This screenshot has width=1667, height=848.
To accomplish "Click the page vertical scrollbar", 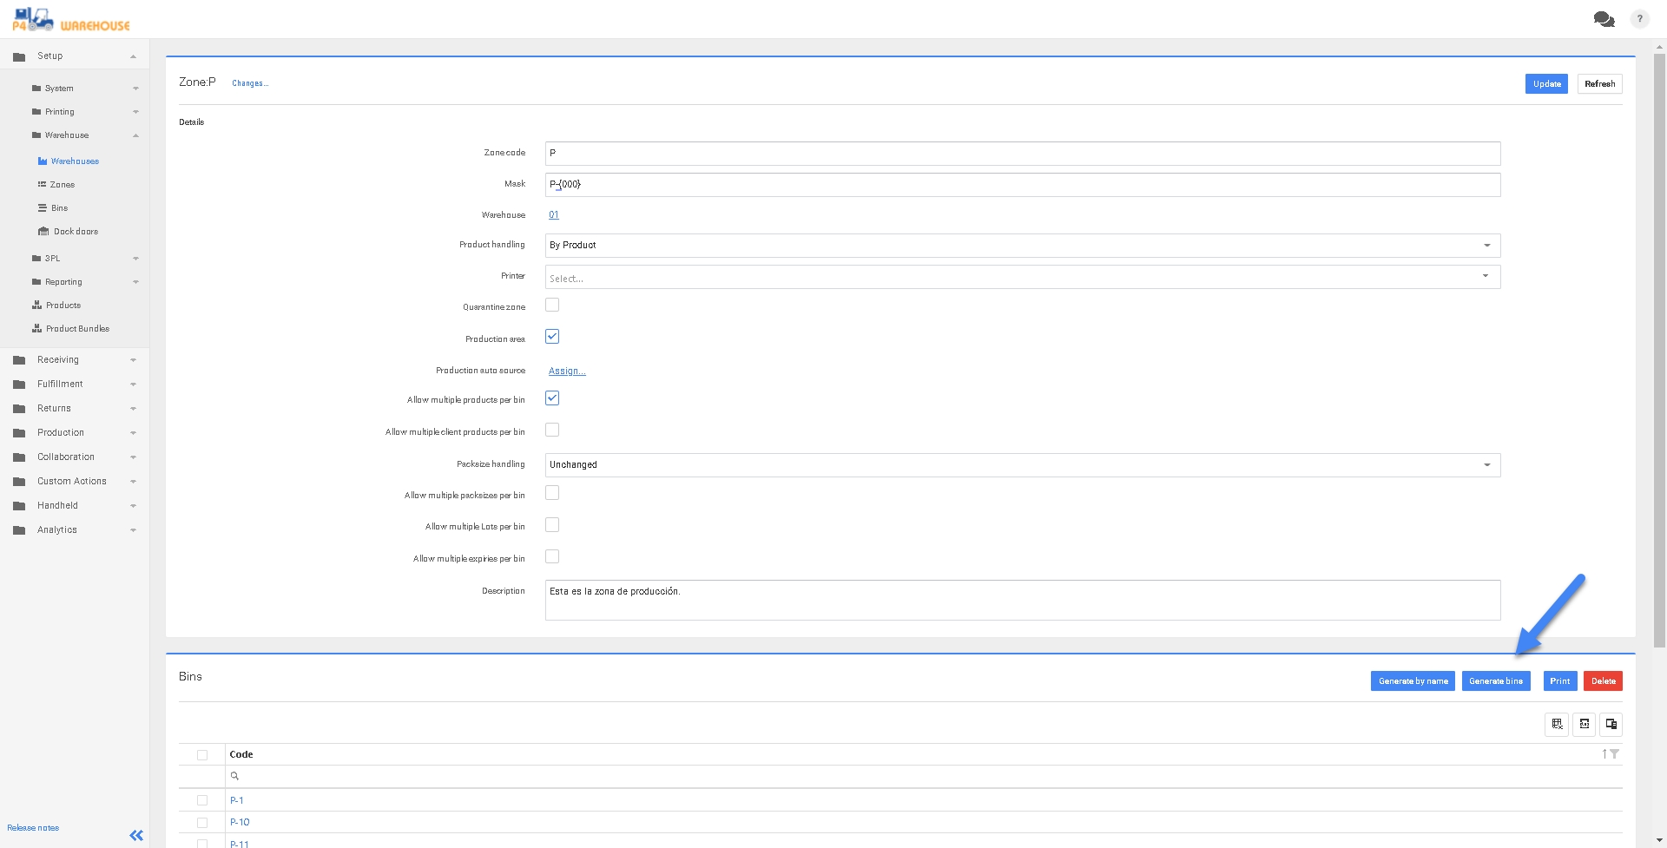I will pyautogui.click(x=1659, y=347).
